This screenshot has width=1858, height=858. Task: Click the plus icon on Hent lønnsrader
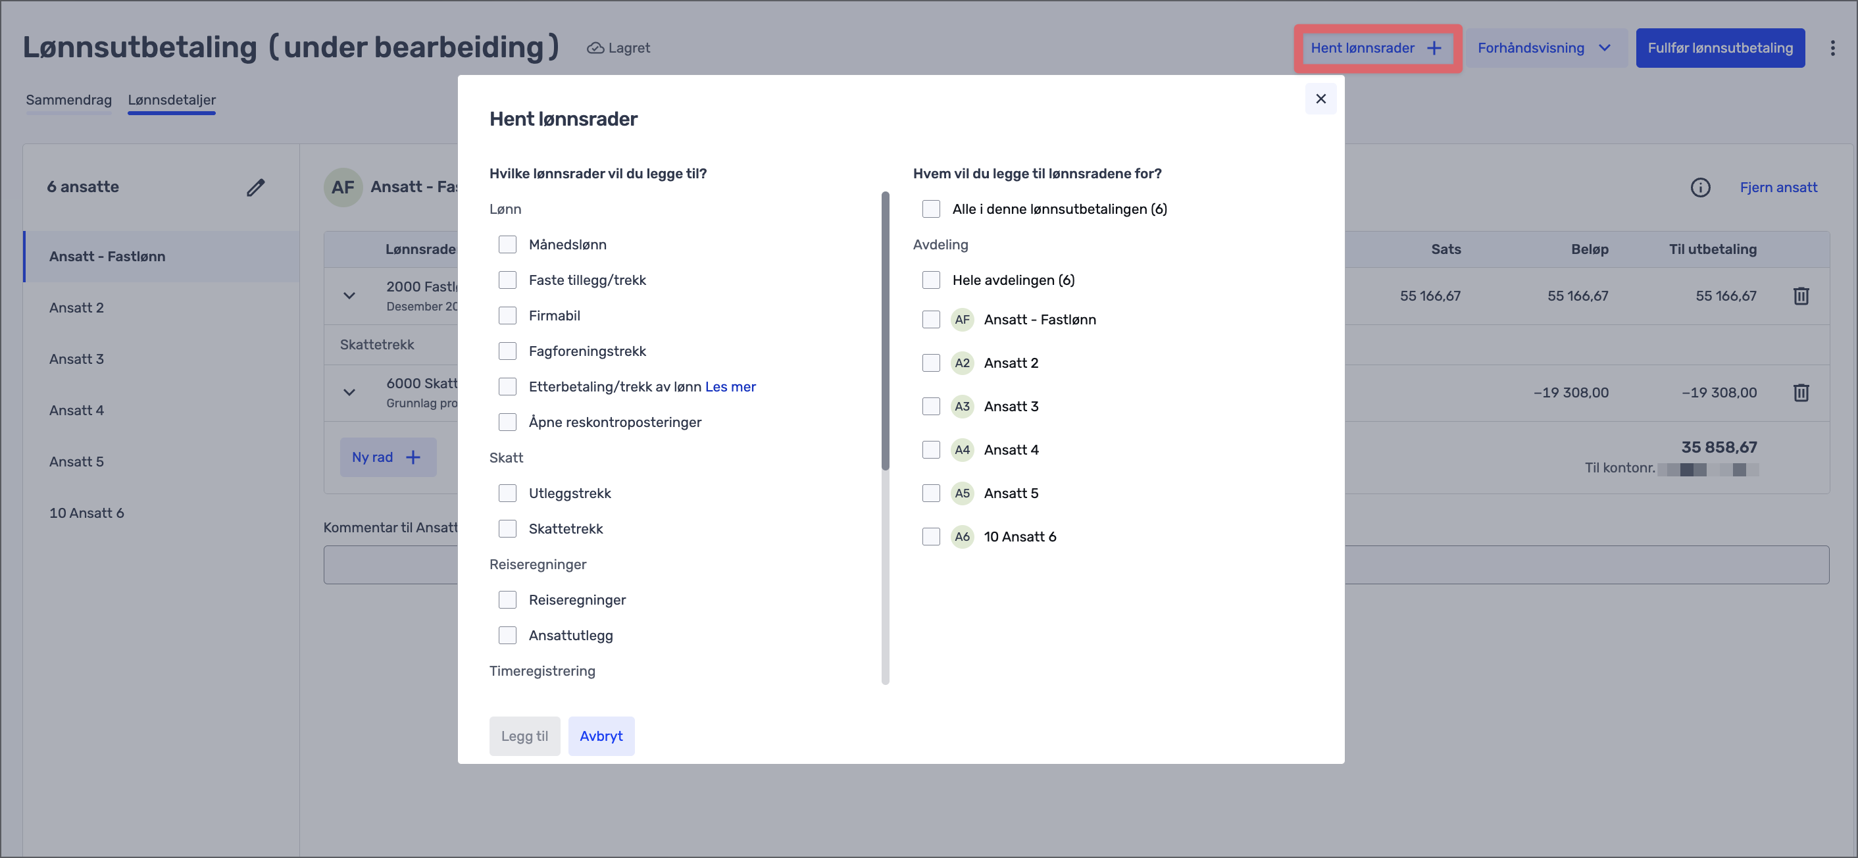(1434, 48)
